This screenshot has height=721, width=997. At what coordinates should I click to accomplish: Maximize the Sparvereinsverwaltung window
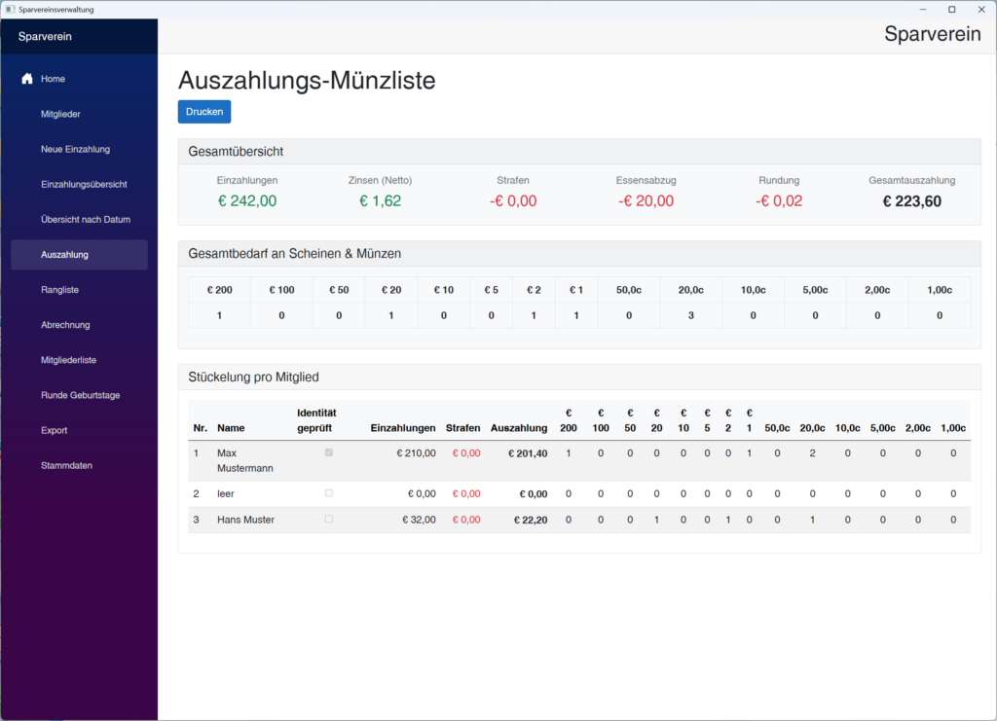tap(951, 9)
